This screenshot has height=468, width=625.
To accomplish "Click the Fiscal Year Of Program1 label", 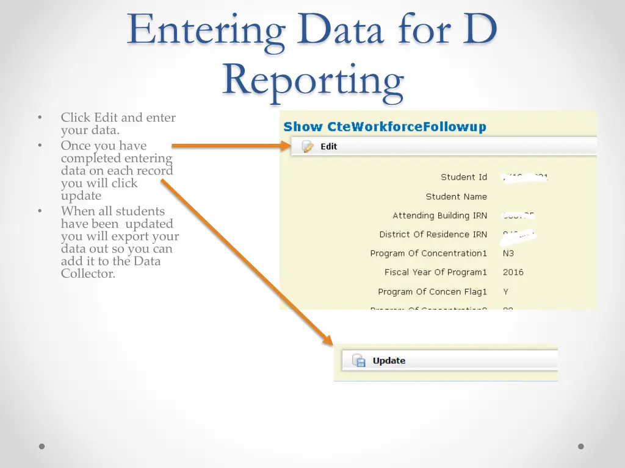I will (x=436, y=272).
